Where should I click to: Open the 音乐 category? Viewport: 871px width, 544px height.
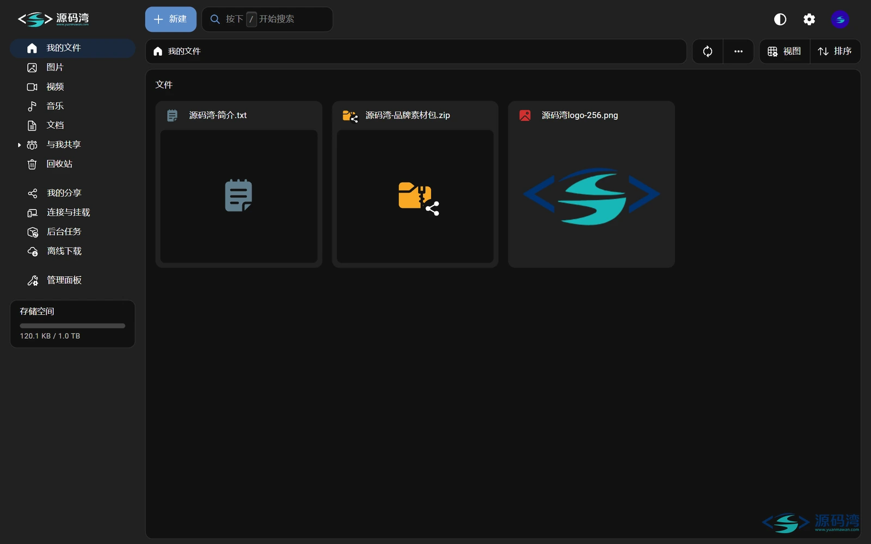pyautogui.click(x=72, y=106)
